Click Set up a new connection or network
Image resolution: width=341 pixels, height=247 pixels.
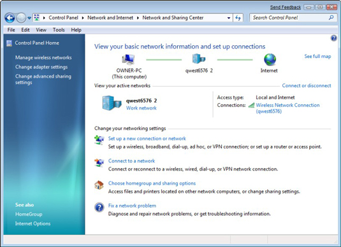pyautogui.click(x=147, y=139)
